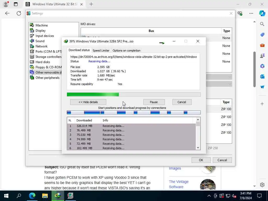Open sidebar Shopping tag icon
The height and width of the screenshot is (201, 268).
(x=262, y=35)
